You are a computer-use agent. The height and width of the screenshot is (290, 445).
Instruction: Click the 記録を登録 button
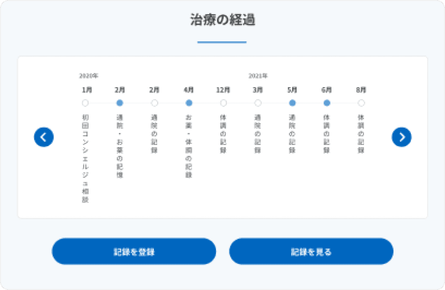click(134, 252)
